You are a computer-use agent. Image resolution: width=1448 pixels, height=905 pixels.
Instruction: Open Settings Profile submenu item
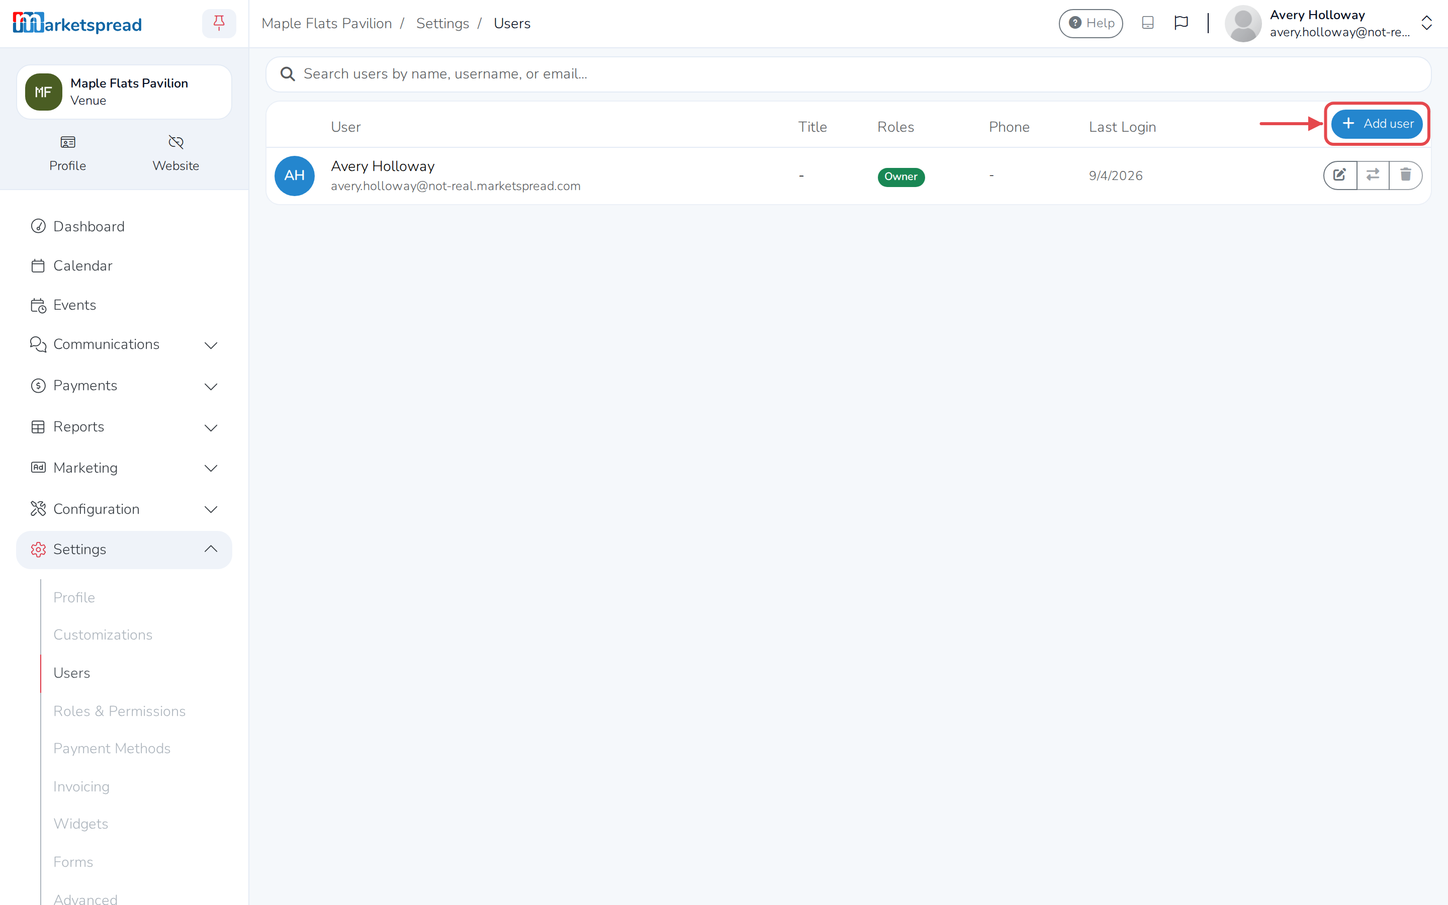(74, 597)
